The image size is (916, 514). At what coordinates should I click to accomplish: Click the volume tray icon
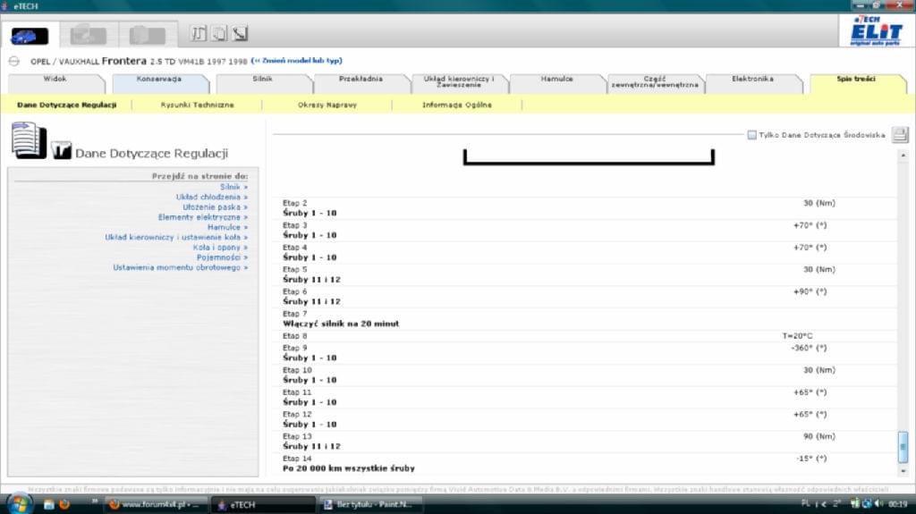pos(878,503)
